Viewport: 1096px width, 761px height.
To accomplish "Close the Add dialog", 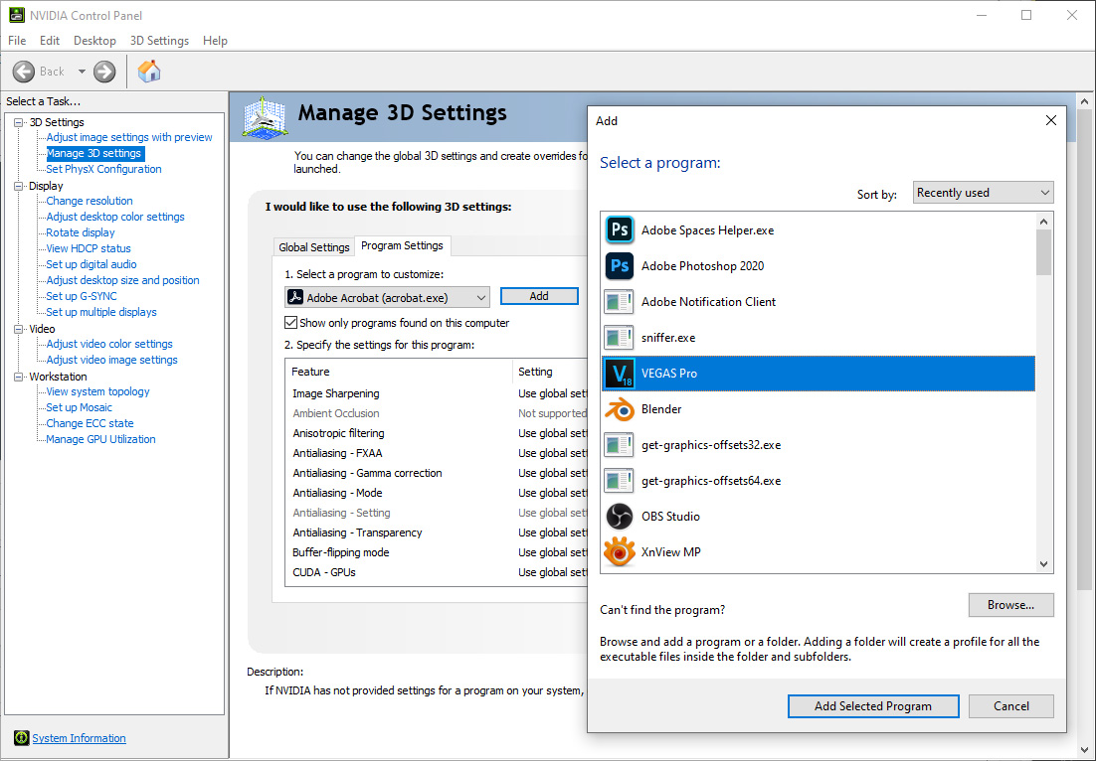I will click(x=1050, y=121).
